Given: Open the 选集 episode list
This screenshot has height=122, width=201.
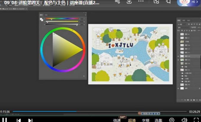Looking at the screenshot, I should click(x=158, y=120).
